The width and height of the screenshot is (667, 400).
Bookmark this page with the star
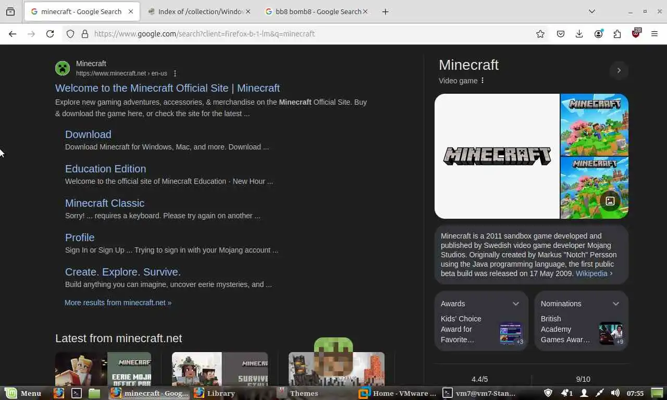pyautogui.click(x=540, y=34)
